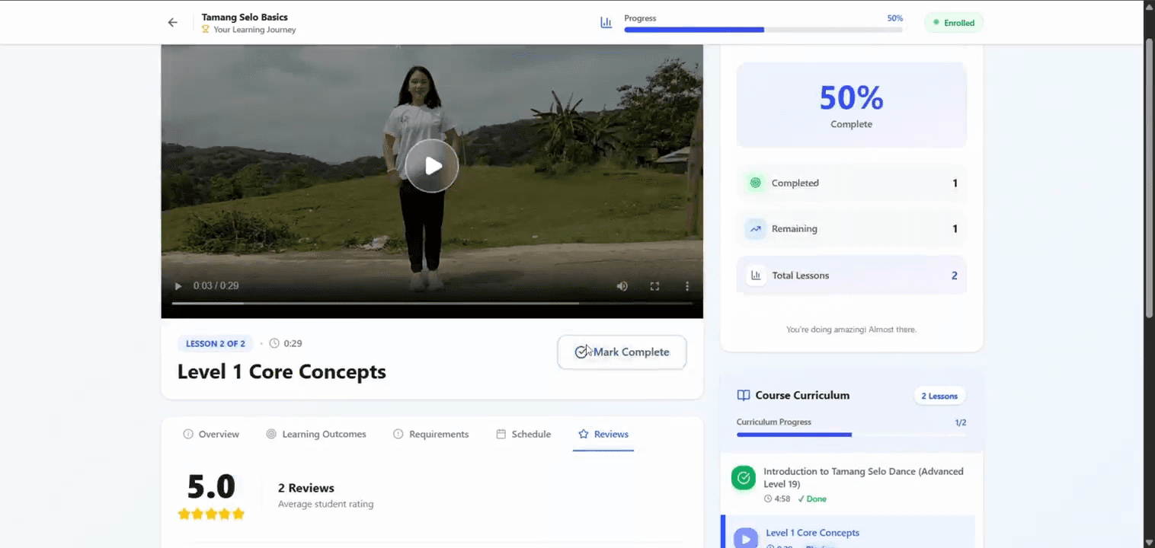This screenshot has width=1155, height=548.
Task: Play the video with the center play button
Action: [x=432, y=166]
